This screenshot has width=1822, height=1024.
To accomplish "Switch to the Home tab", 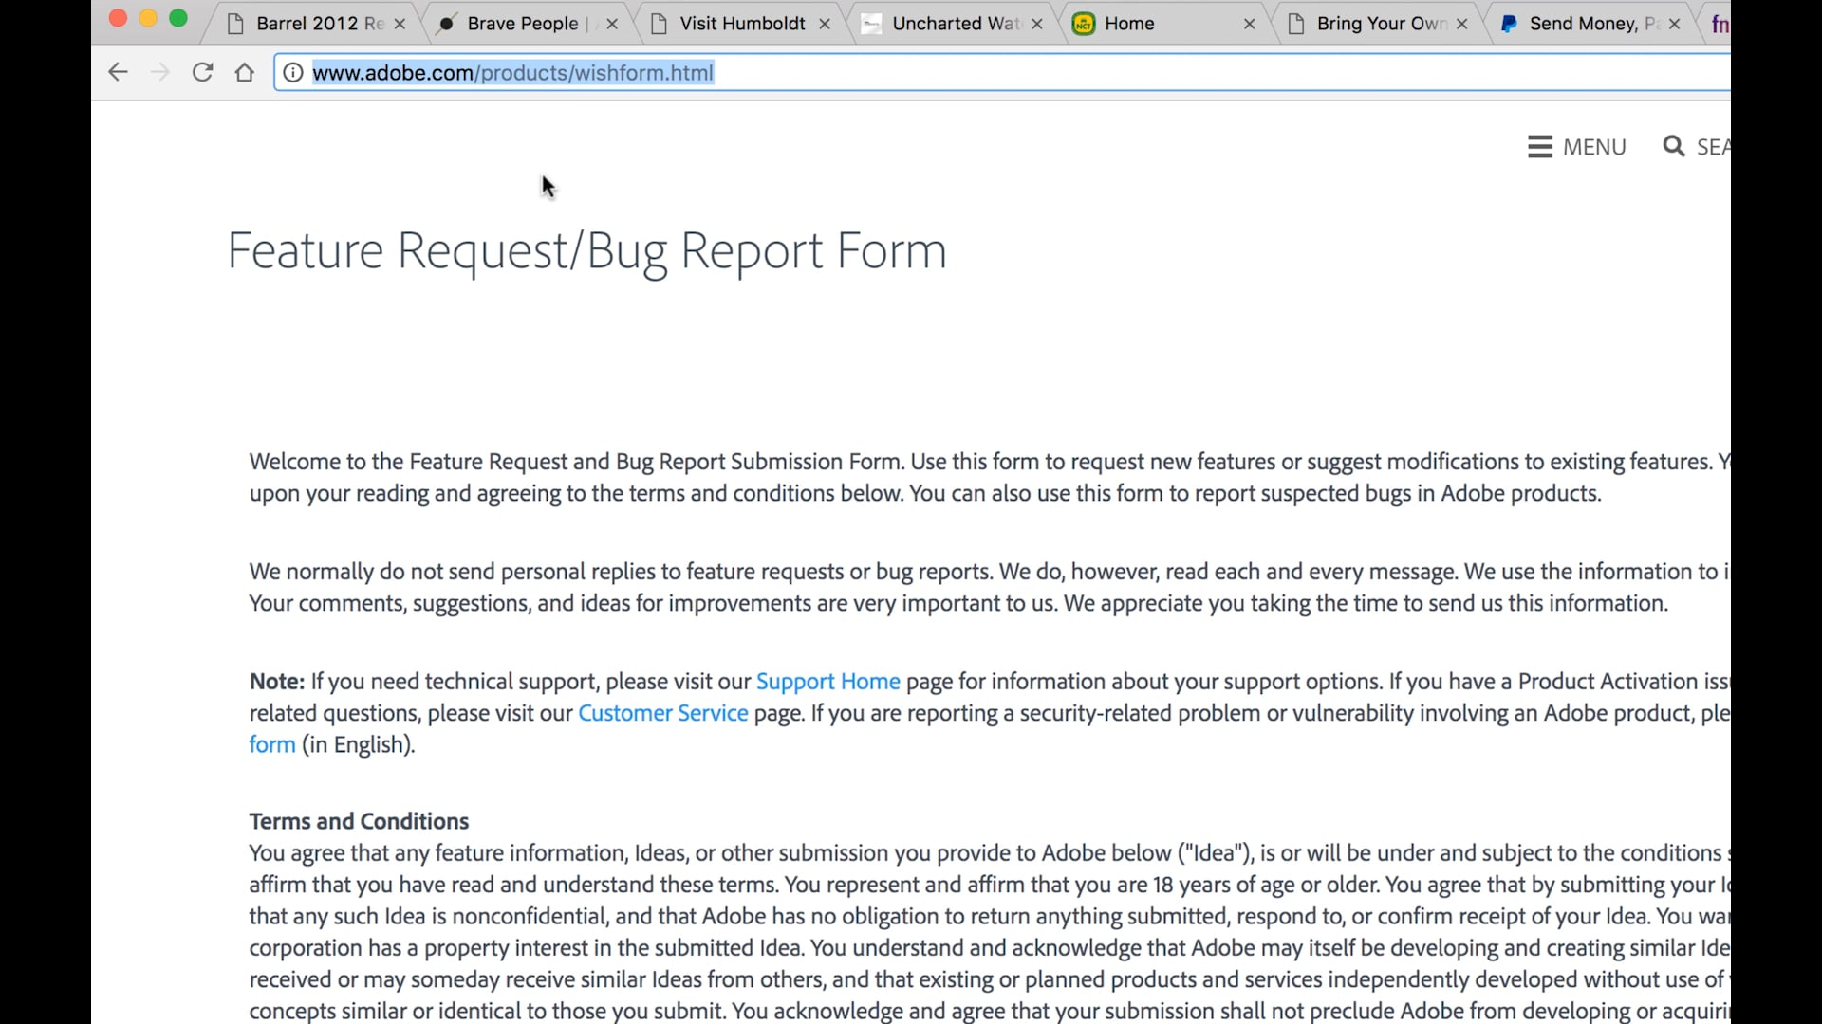I will click(x=1165, y=24).
